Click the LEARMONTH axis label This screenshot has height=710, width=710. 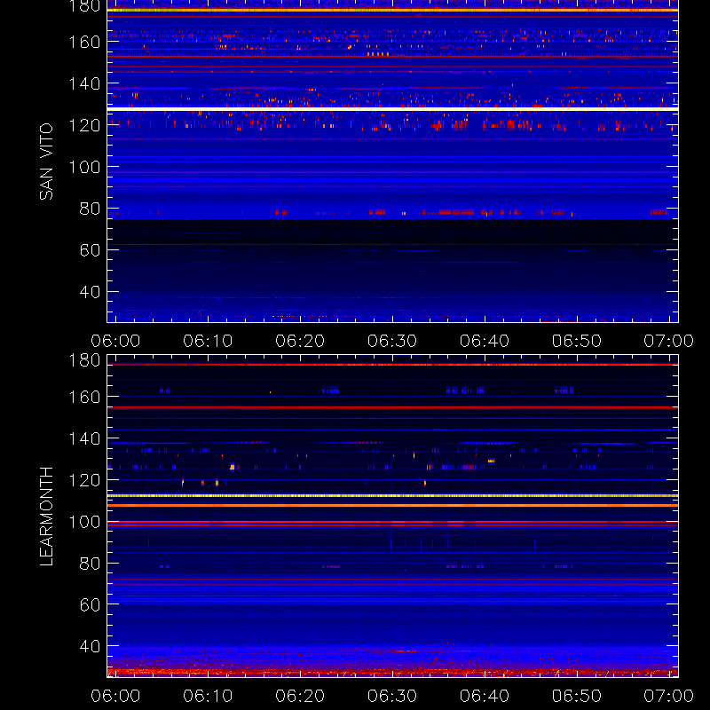coord(46,517)
